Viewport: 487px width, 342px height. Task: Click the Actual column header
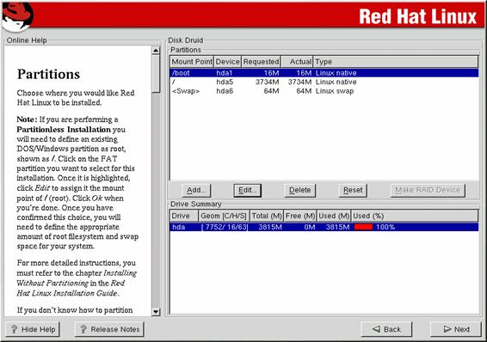click(297, 62)
